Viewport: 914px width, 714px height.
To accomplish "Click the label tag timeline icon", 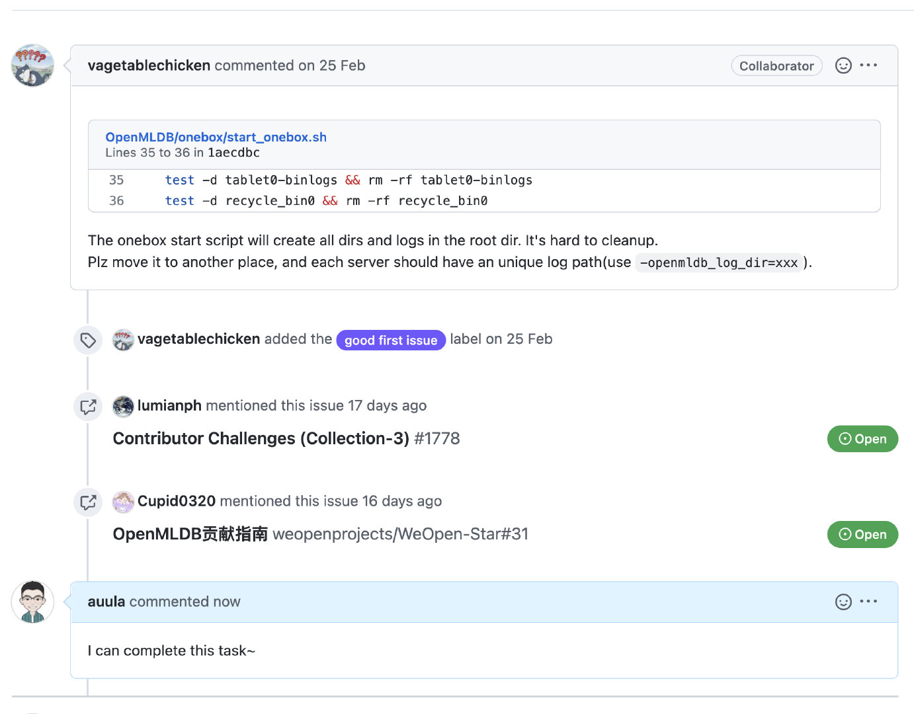I will [x=88, y=340].
